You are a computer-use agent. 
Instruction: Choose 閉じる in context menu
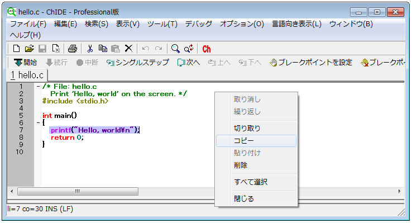click(256, 199)
